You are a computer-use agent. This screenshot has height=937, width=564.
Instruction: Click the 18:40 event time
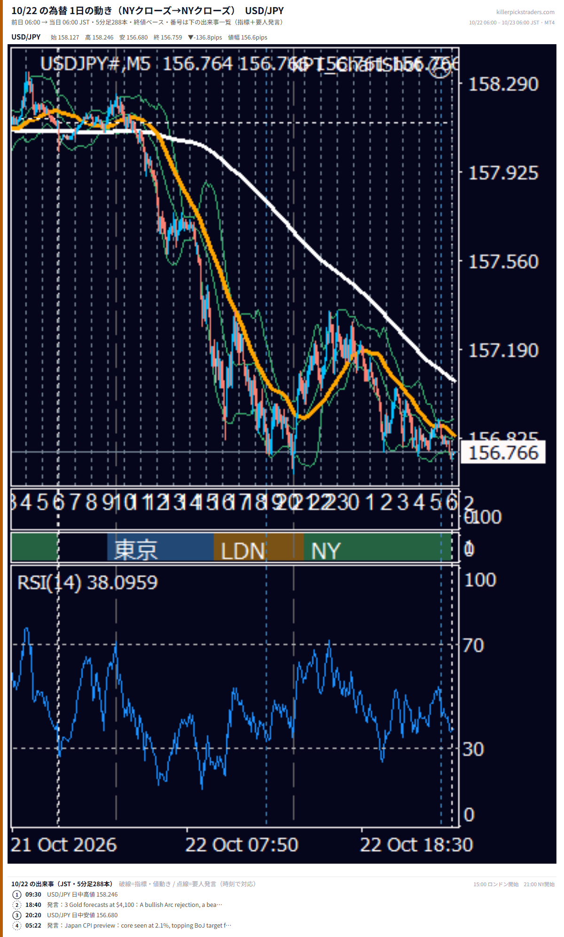33,905
